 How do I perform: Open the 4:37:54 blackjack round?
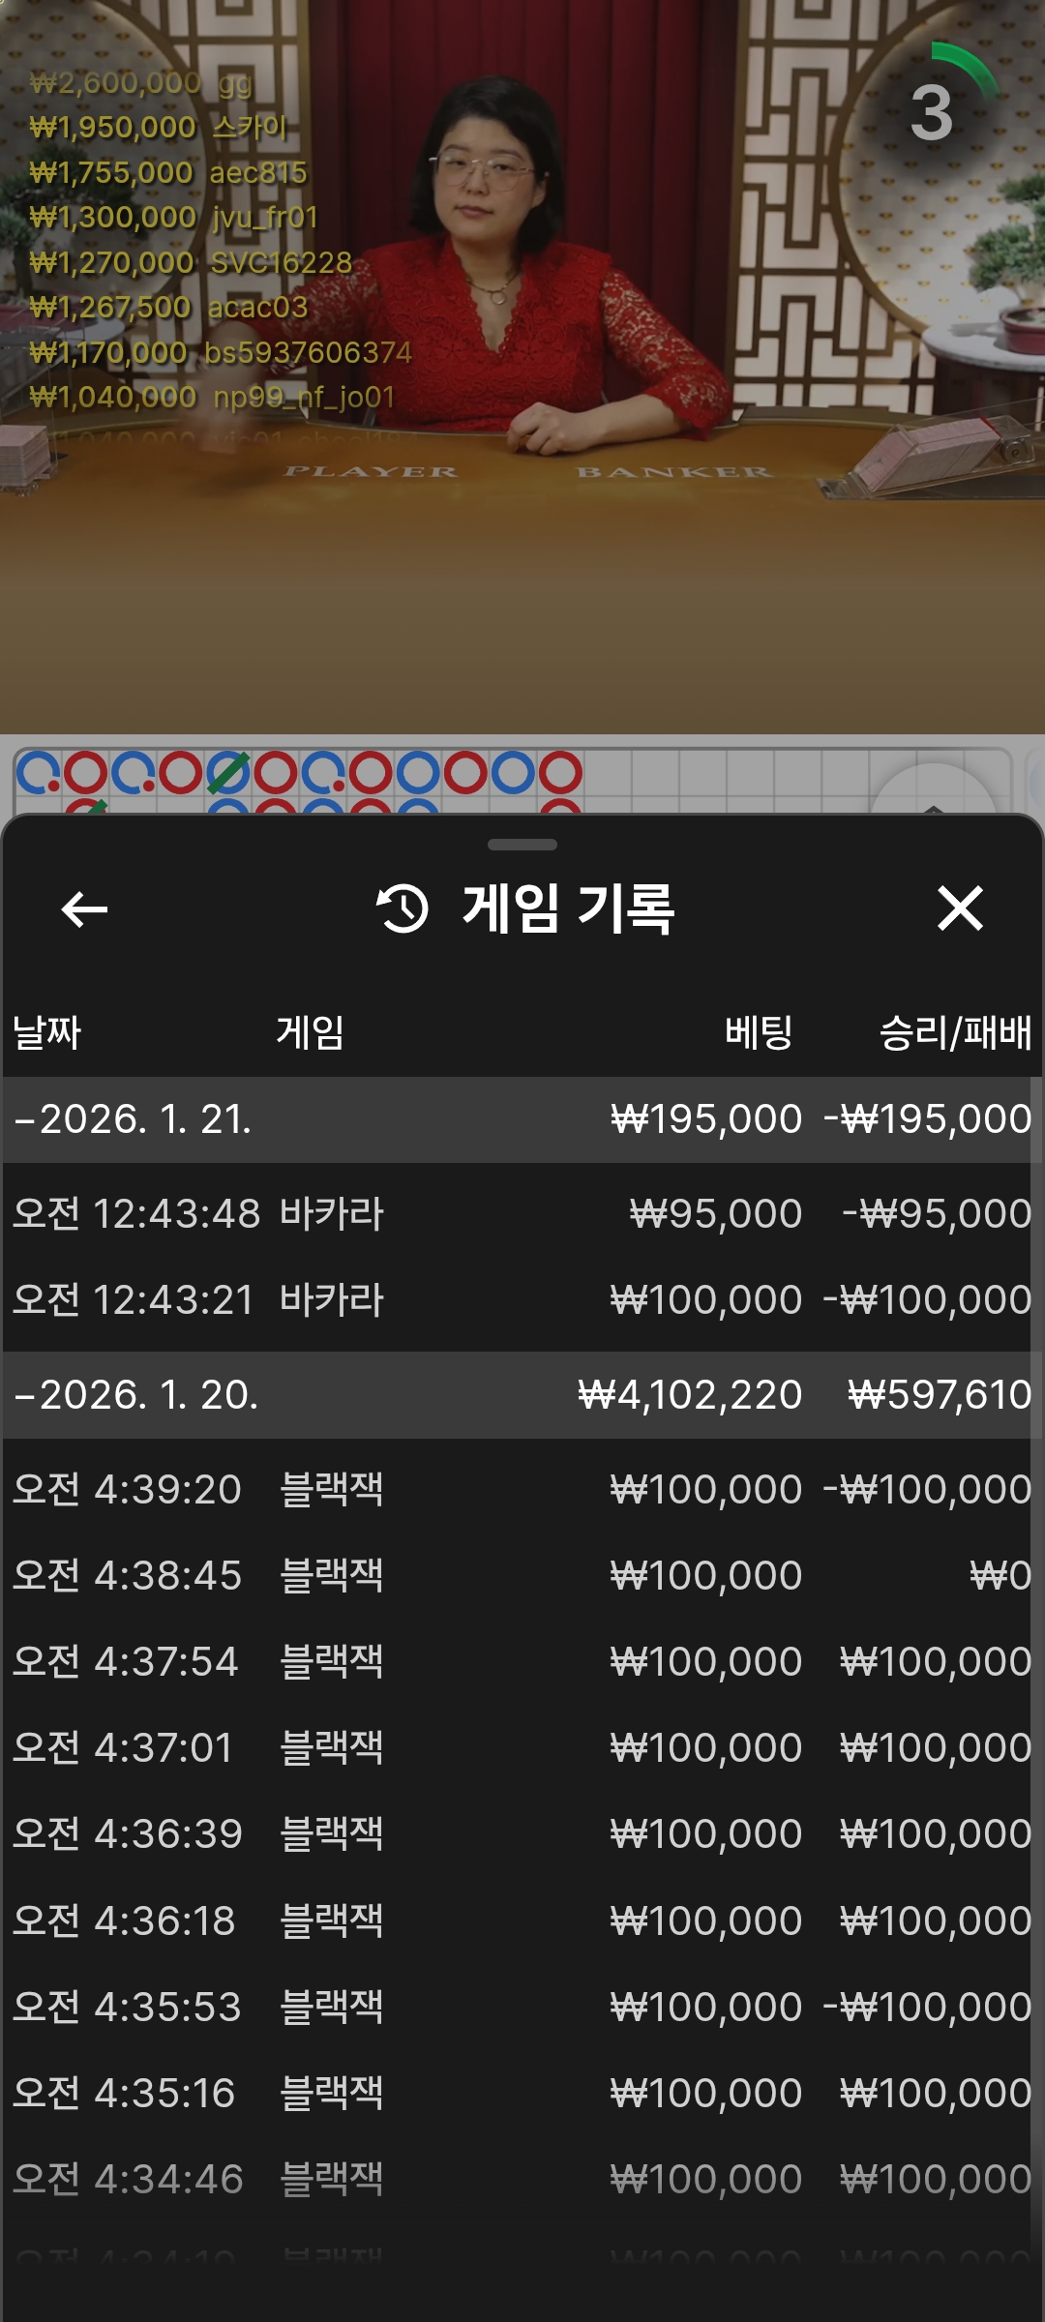(522, 1661)
